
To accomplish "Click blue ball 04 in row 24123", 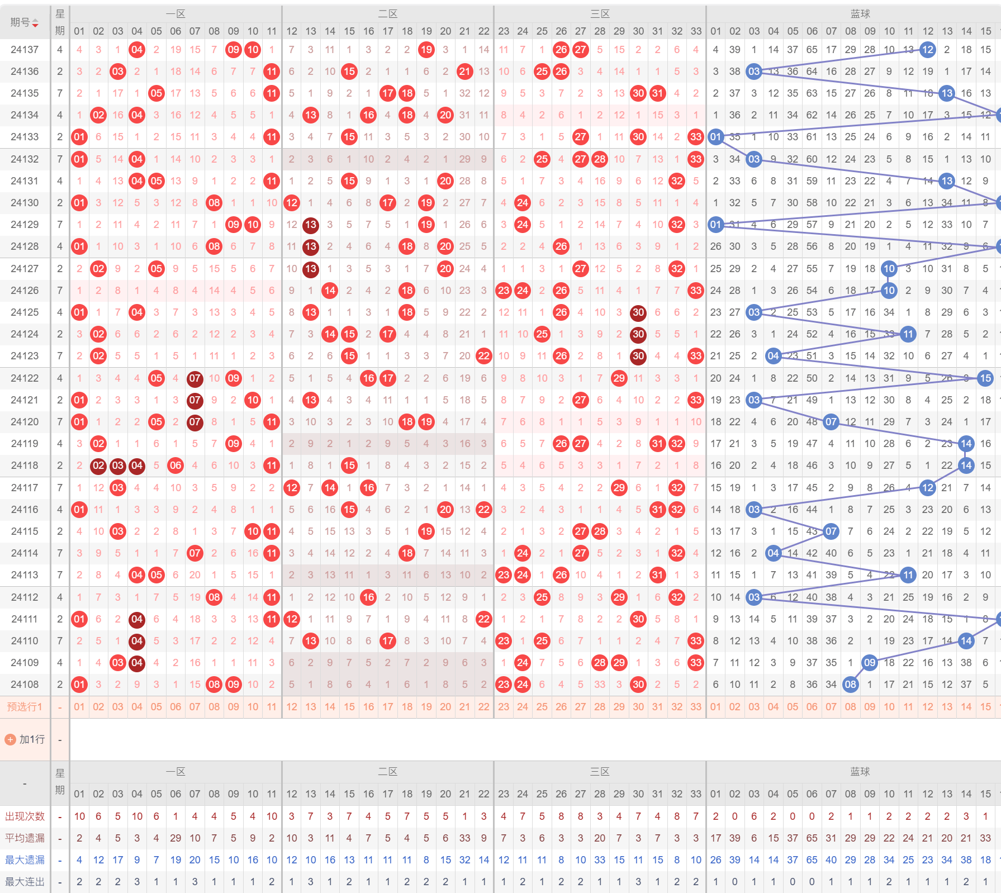I will click(x=774, y=356).
